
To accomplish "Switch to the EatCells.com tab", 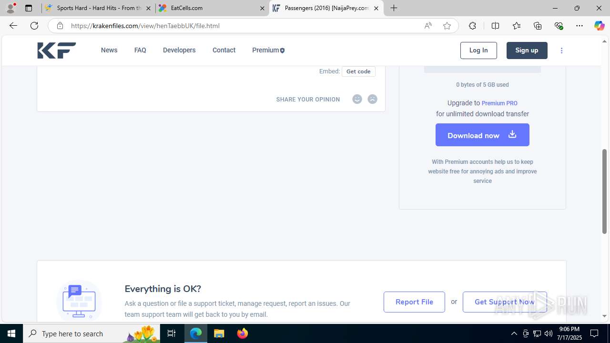I will pos(212,8).
